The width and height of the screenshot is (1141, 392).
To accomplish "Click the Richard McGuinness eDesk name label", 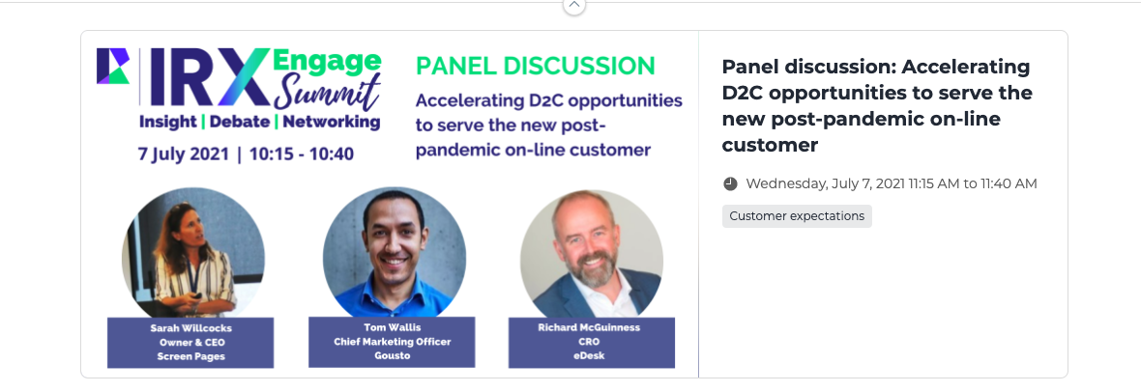I will click(x=592, y=343).
